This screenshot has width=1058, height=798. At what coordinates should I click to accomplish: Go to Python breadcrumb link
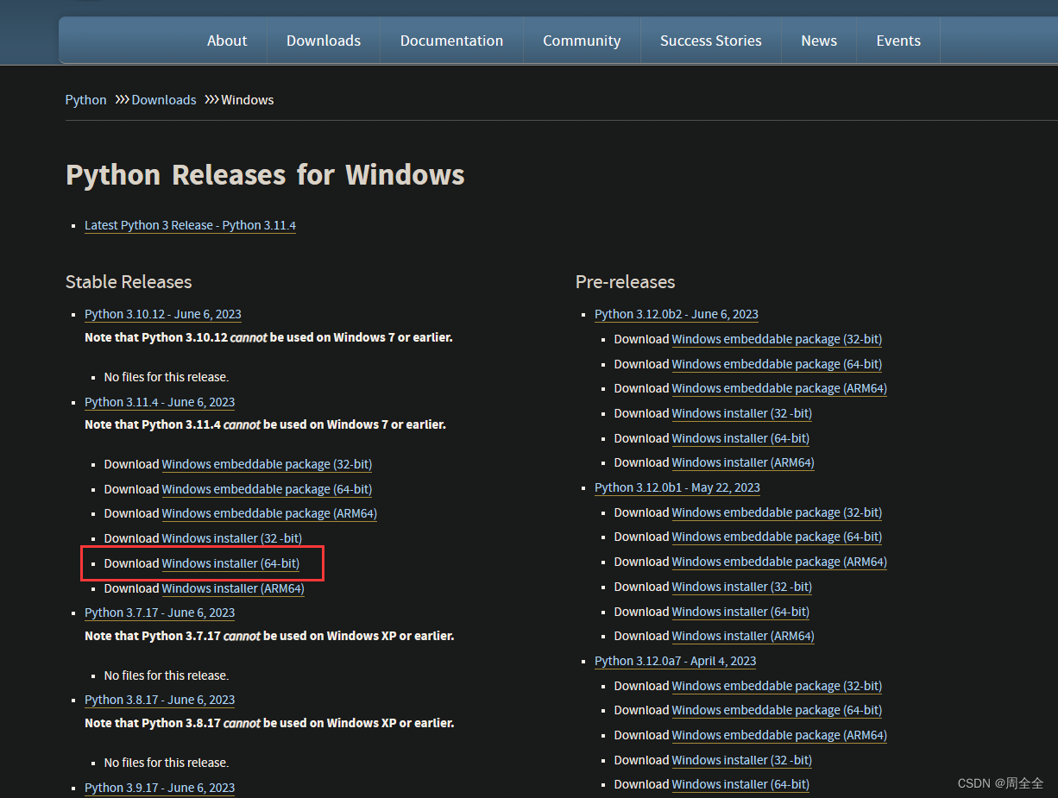point(86,100)
